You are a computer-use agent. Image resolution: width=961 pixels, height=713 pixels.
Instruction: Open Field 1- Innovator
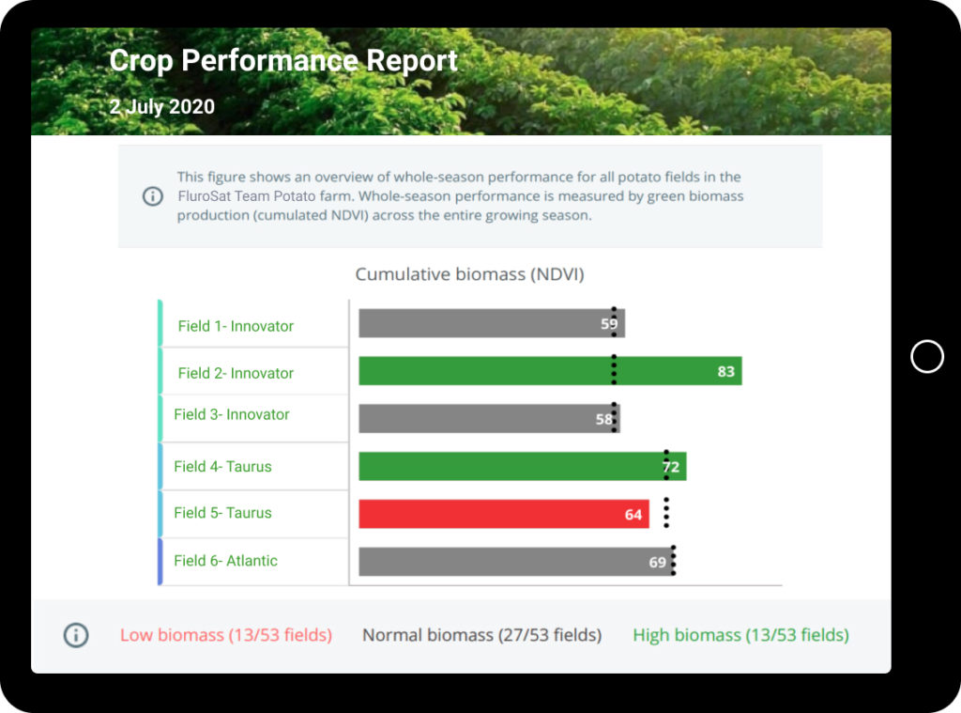236,326
